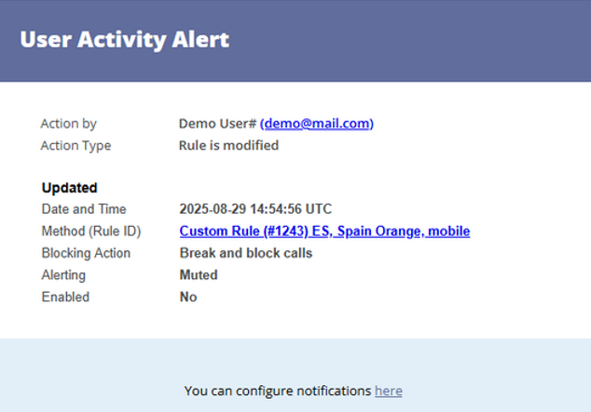Select the 'Action Type' label
This screenshot has width=591, height=412.
[76, 146]
